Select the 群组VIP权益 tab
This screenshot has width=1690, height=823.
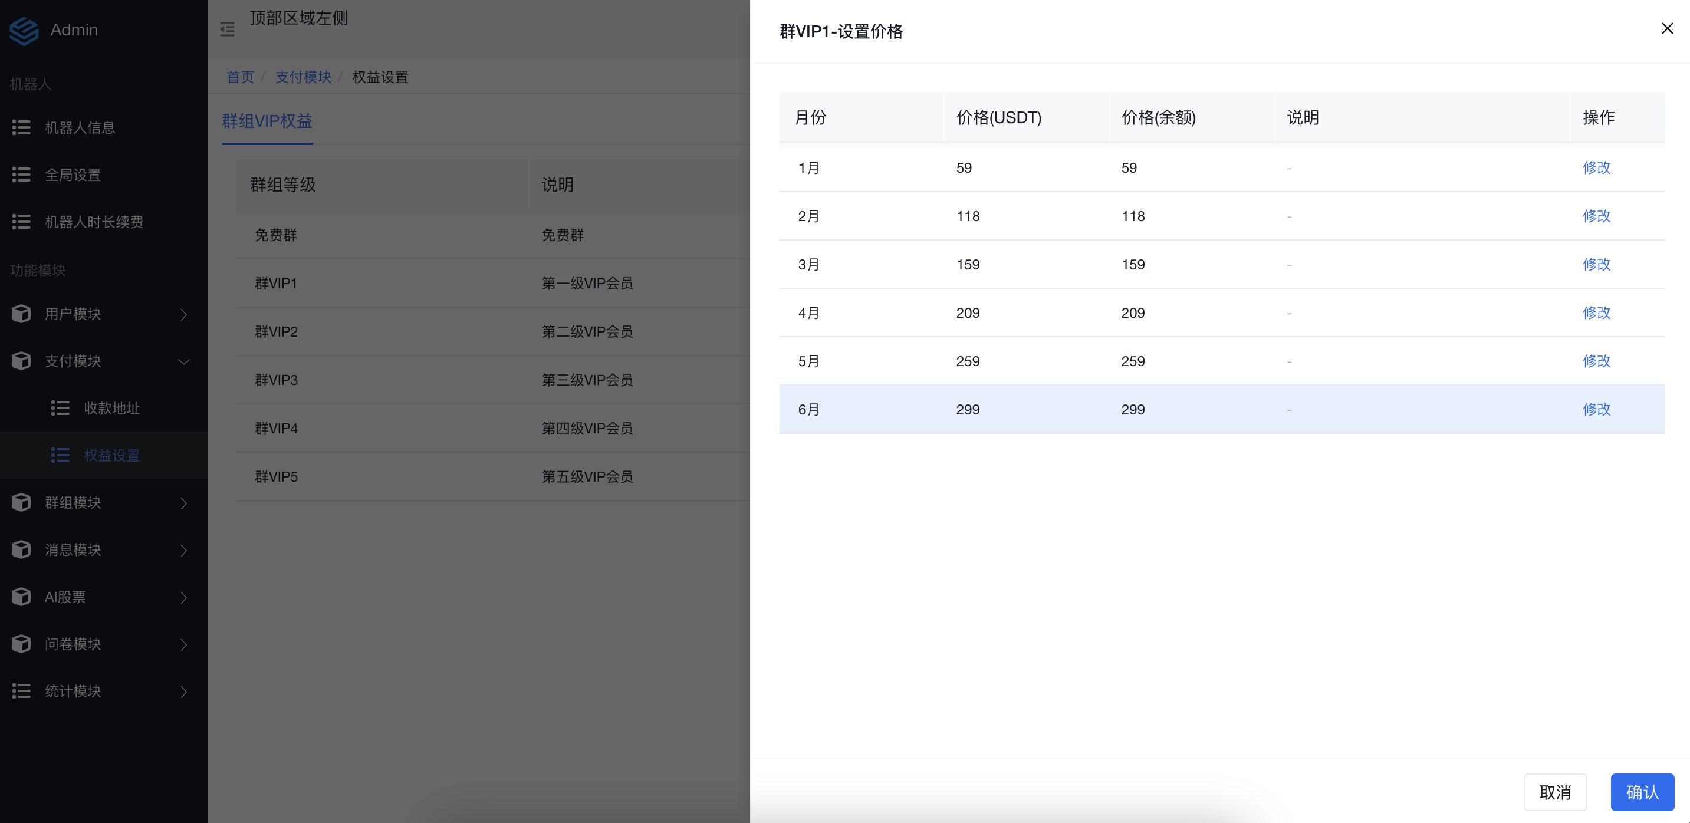267,121
